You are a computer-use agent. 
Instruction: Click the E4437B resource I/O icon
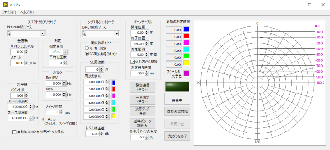pyautogui.click(x=84, y=33)
